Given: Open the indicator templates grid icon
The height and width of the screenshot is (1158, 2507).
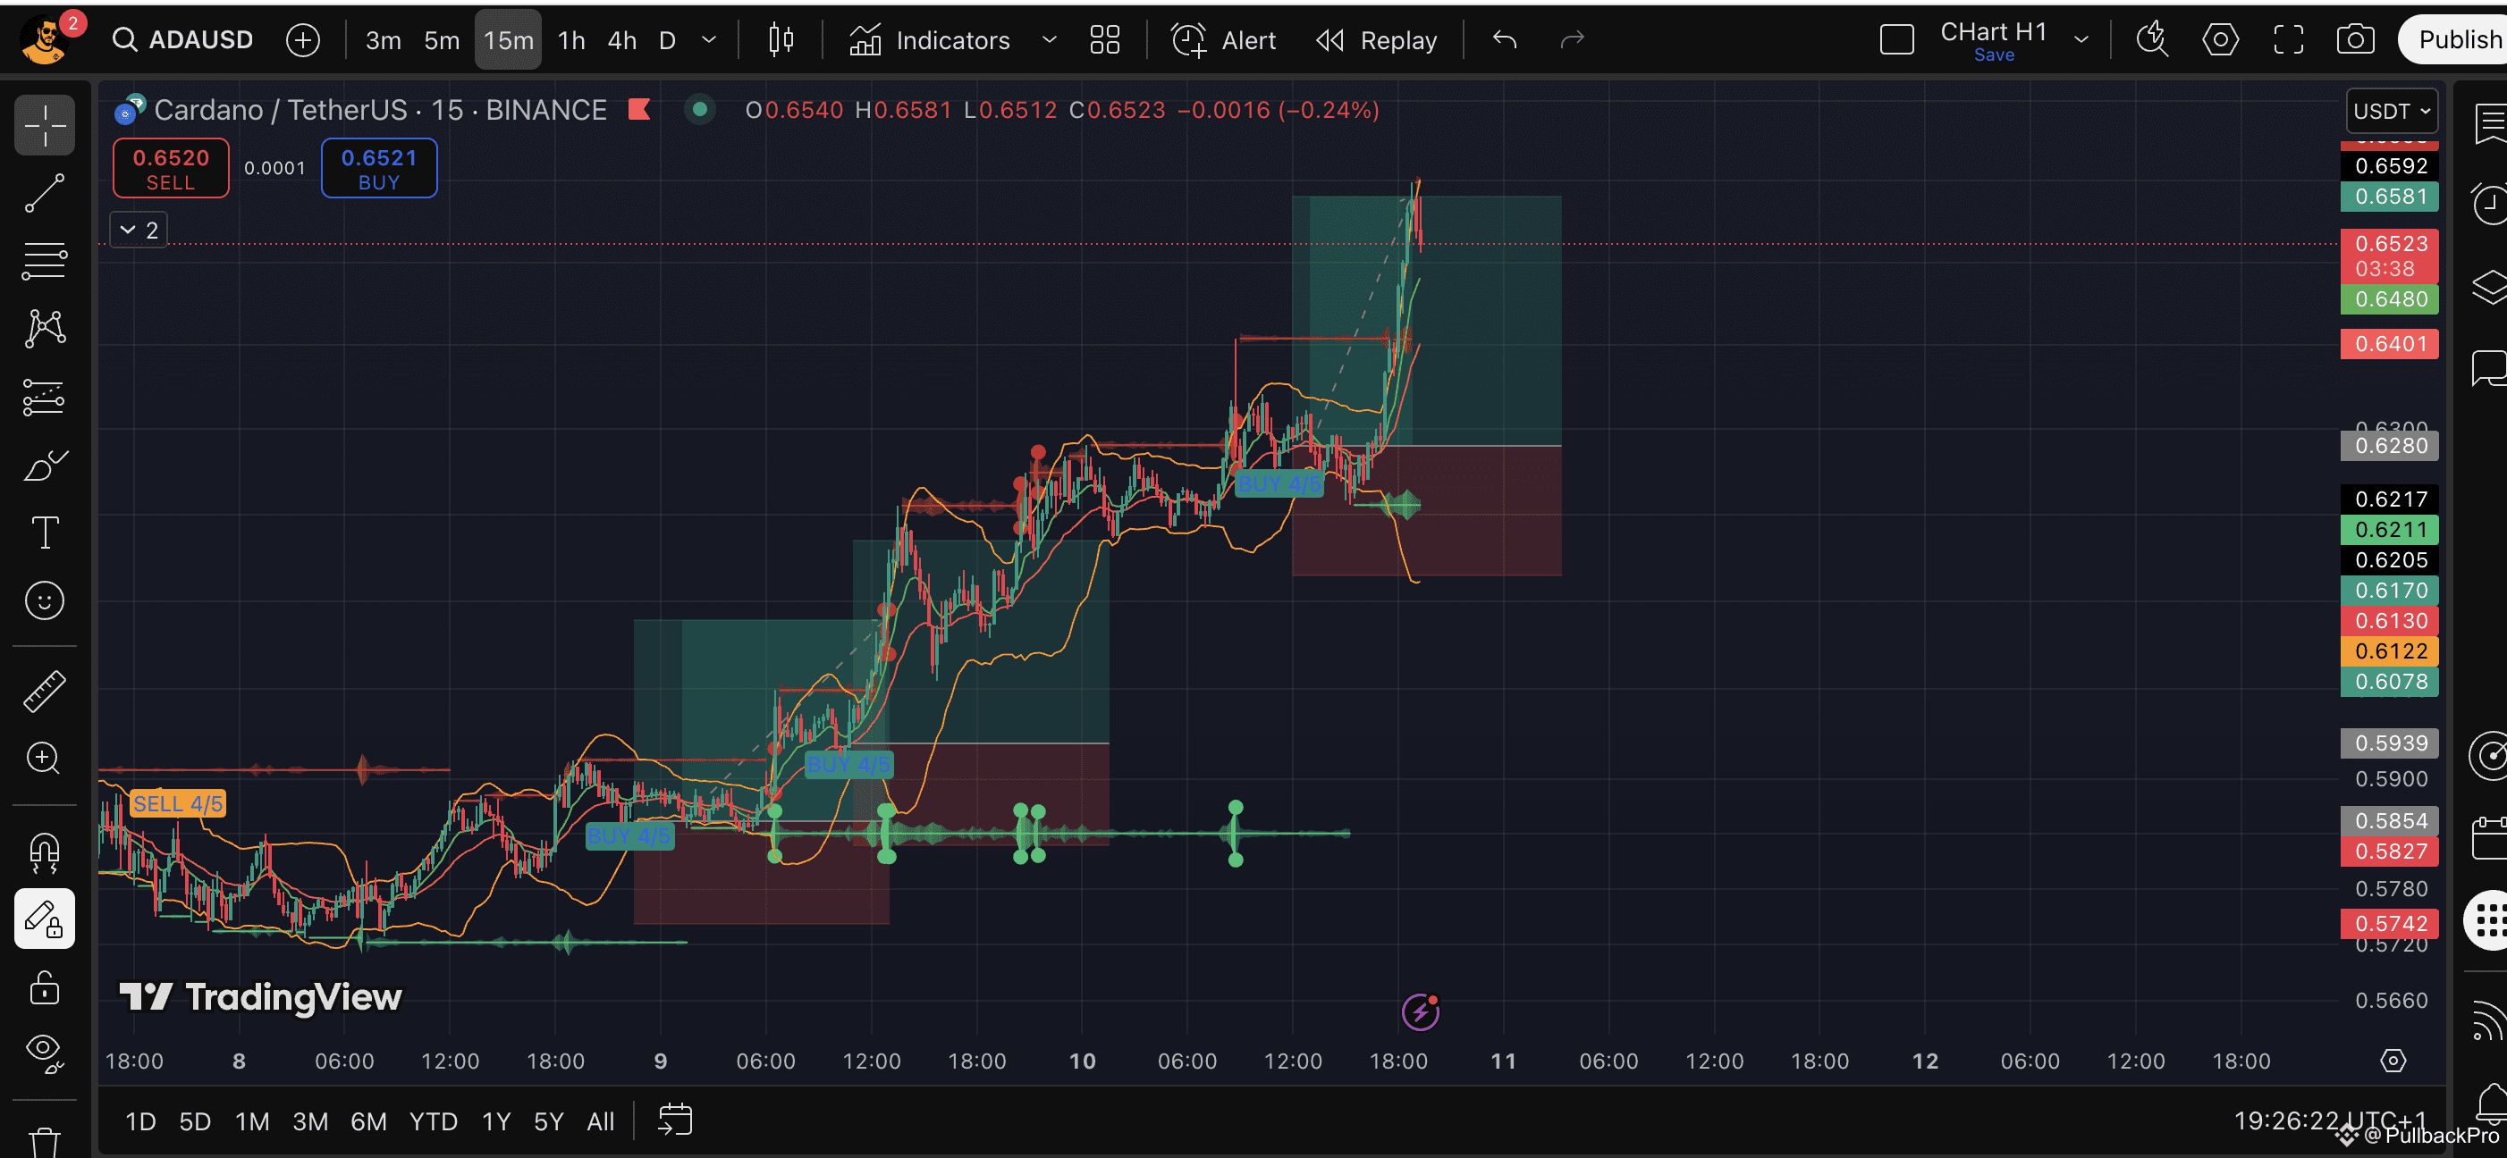Looking at the screenshot, I should coord(1104,40).
